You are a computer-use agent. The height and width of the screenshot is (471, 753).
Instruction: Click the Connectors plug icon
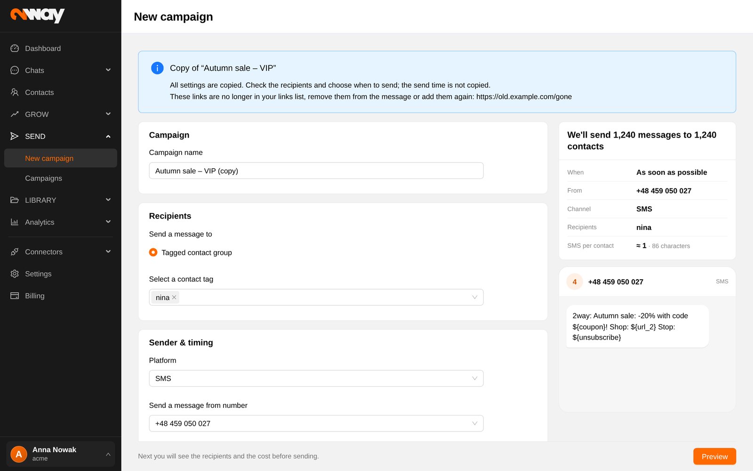tap(15, 252)
